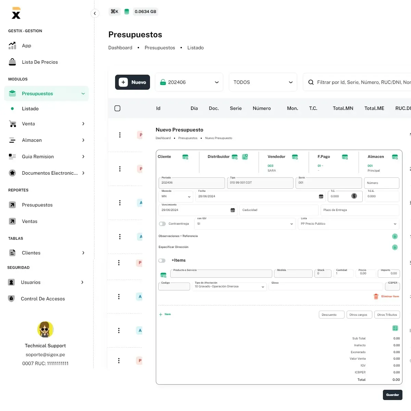The width and height of the screenshot is (411, 411).
Task: Select Control De Accesos menu item
Action: (x=43, y=299)
